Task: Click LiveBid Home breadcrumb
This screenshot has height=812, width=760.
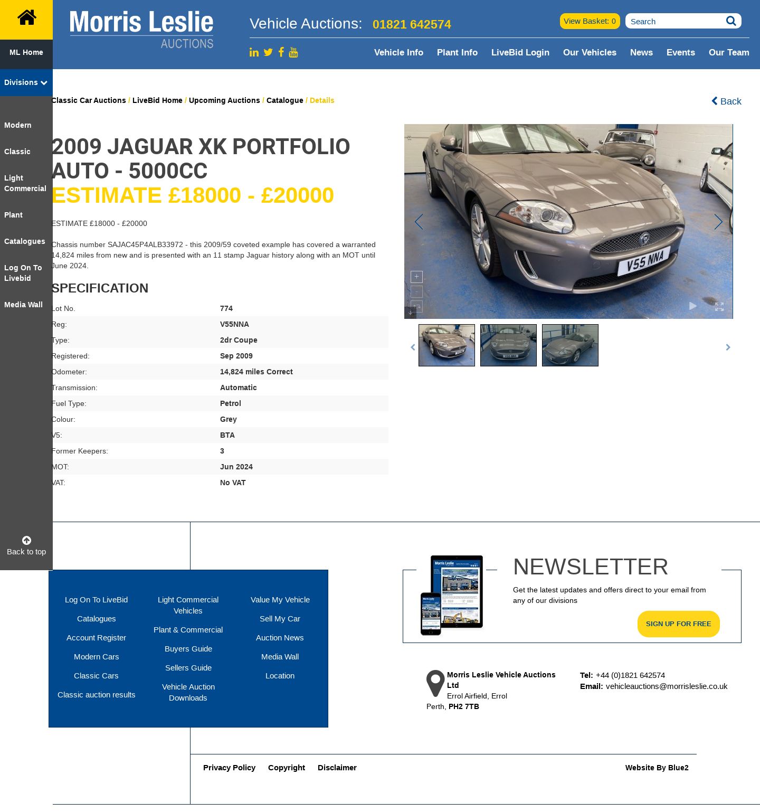Action: 157,100
